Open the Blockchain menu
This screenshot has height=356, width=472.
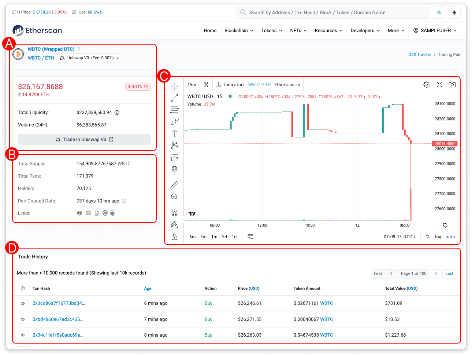pos(239,31)
